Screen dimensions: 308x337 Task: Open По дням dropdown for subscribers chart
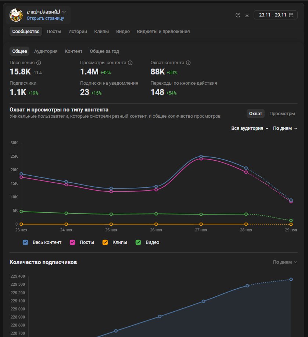pos(285,262)
